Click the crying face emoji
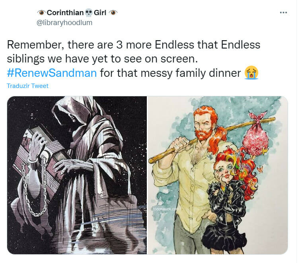 point(251,73)
